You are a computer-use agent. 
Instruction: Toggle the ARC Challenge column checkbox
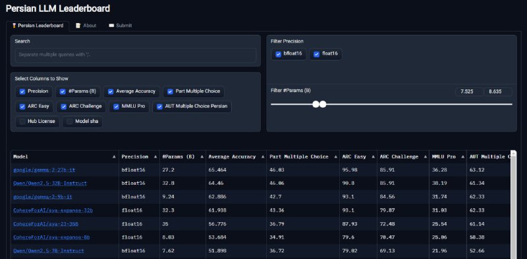pos(64,106)
